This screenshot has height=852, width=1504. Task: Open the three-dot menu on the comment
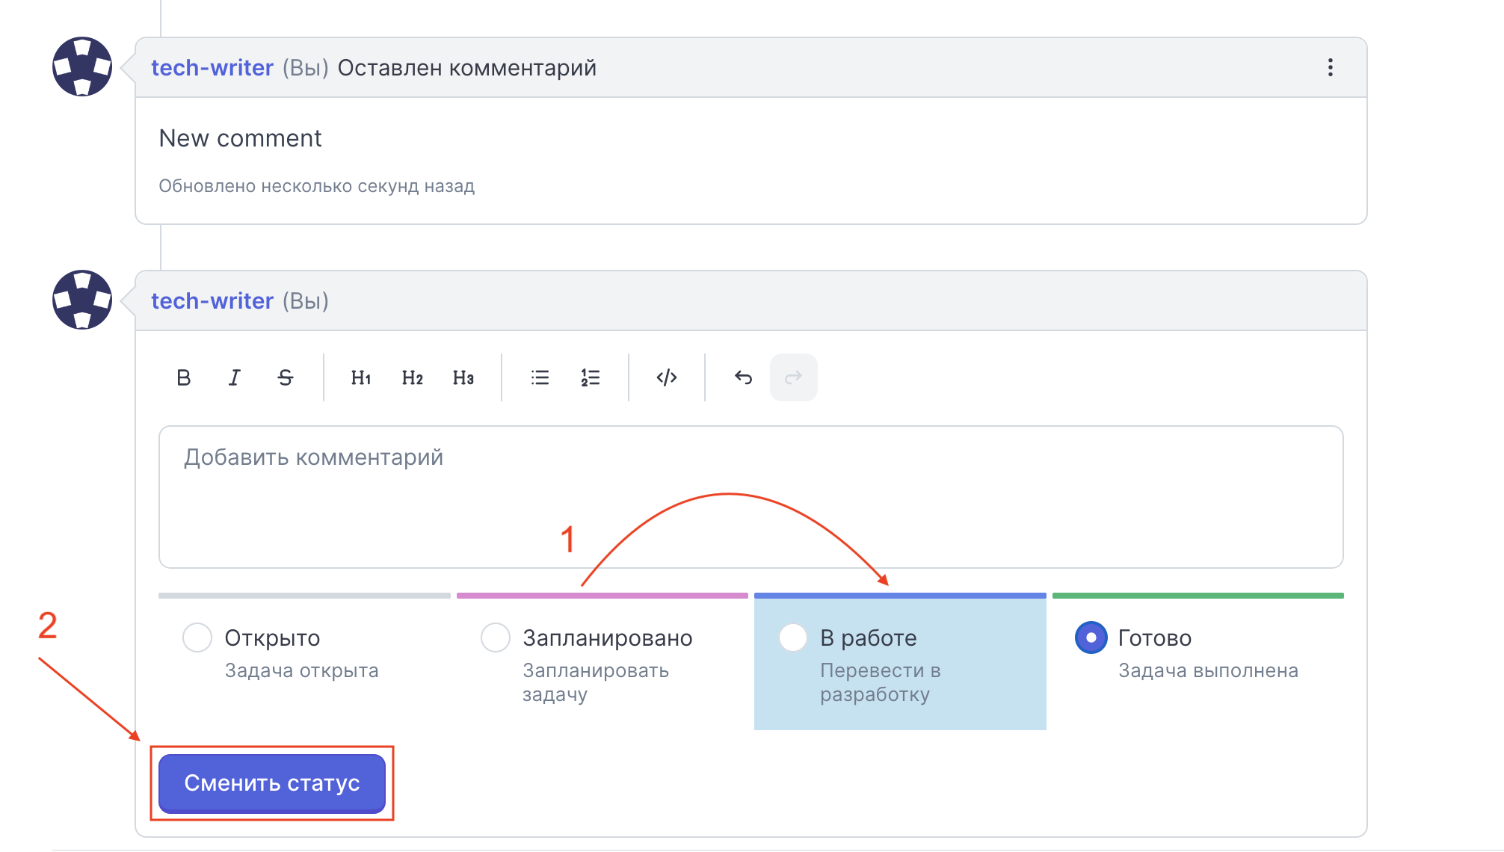1331,67
